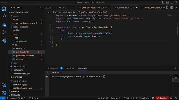Toggle primary sidebar layout icon
179x100 pixels.
pyautogui.click(x=163, y=2)
